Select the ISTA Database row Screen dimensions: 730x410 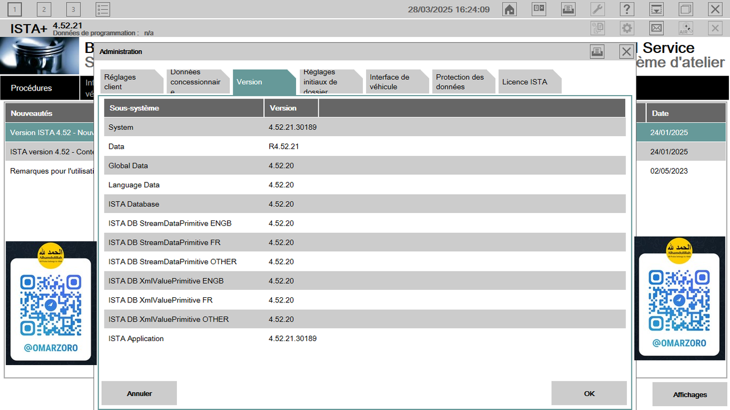[x=365, y=204]
